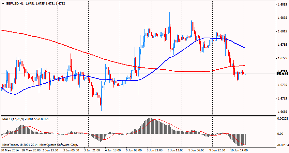The width and height of the screenshot is (289, 153).
Task: Click the 0.00203 MACD scale value
Action: (283, 119)
